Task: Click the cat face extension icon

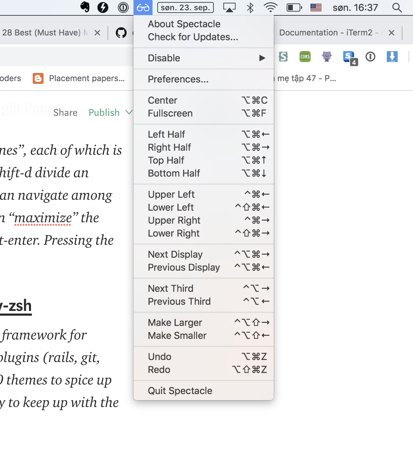Action: 327,57
